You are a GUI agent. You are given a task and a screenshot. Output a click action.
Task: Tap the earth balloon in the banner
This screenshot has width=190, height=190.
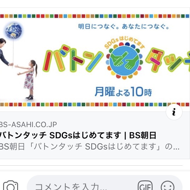(14, 31)
